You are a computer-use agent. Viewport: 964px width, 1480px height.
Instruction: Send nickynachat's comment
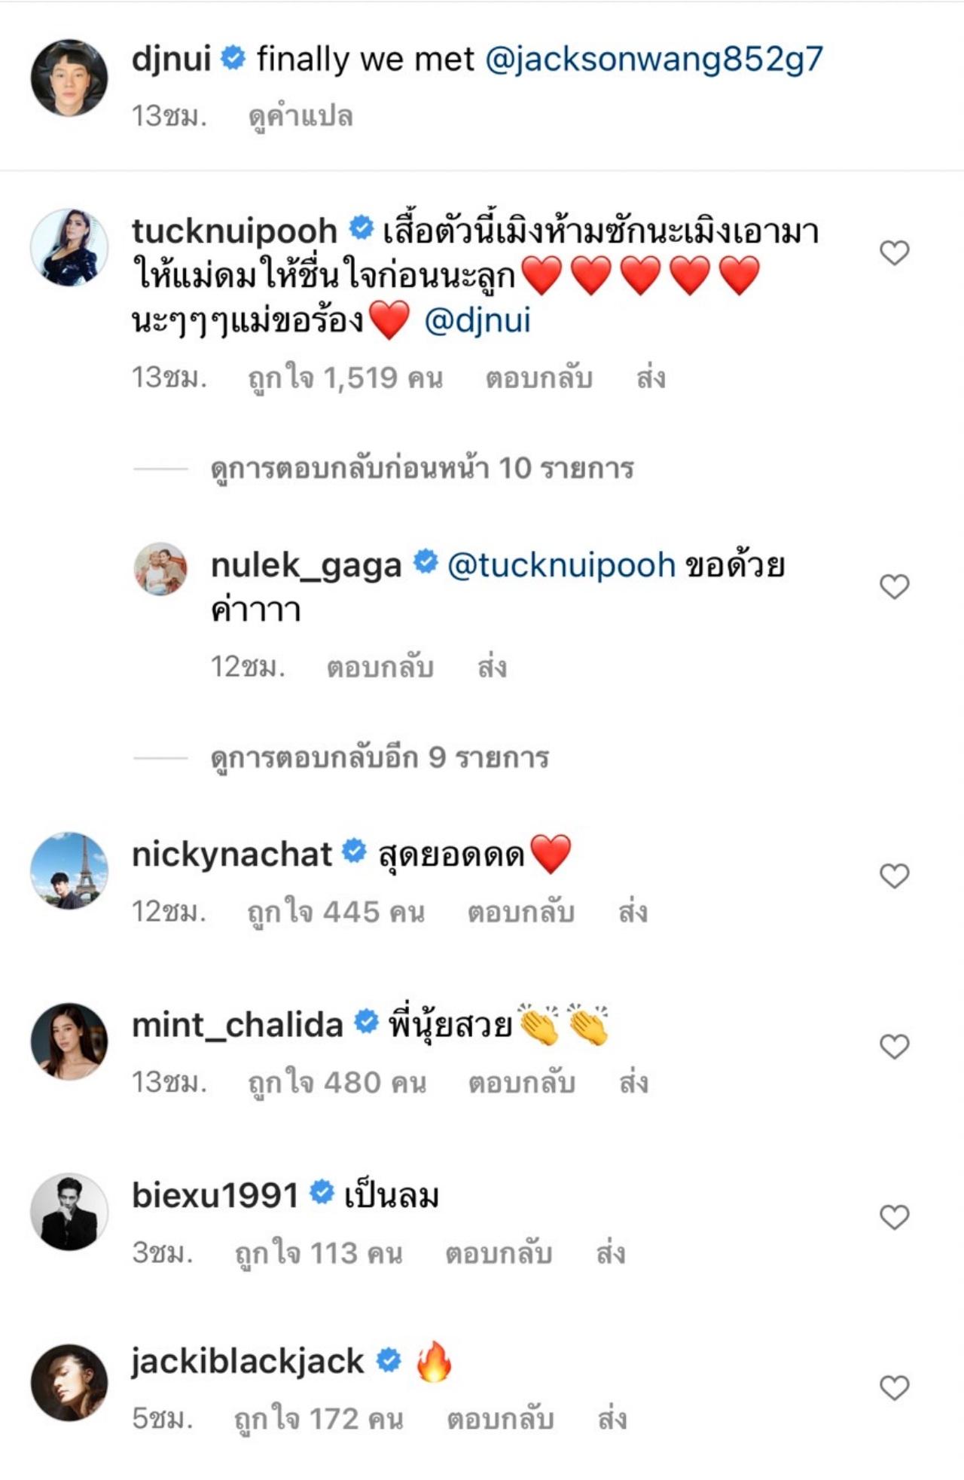(x=633, y=913)
